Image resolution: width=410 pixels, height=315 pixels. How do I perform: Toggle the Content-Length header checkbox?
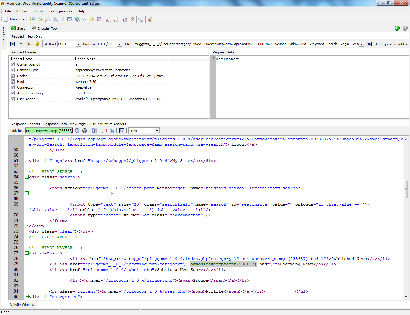(13, 64)
